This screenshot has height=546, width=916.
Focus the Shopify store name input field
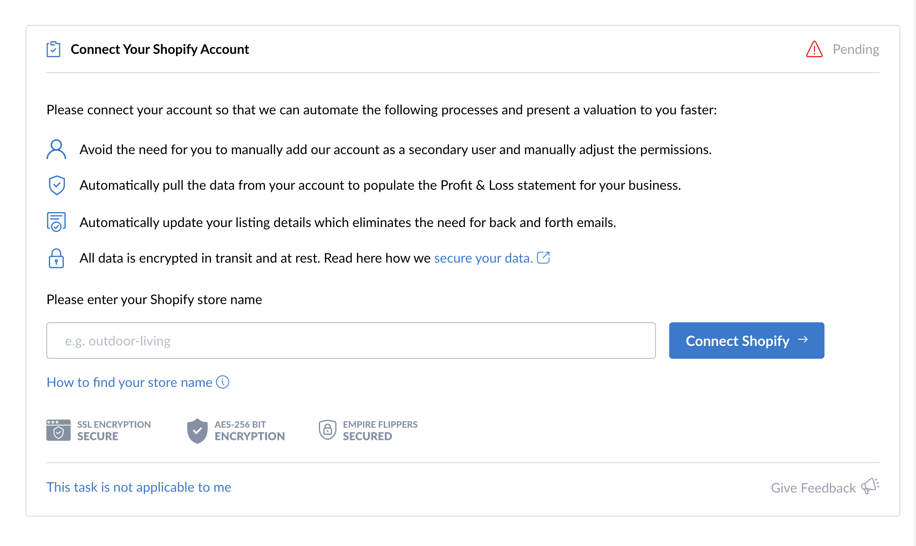coord(351,341)
